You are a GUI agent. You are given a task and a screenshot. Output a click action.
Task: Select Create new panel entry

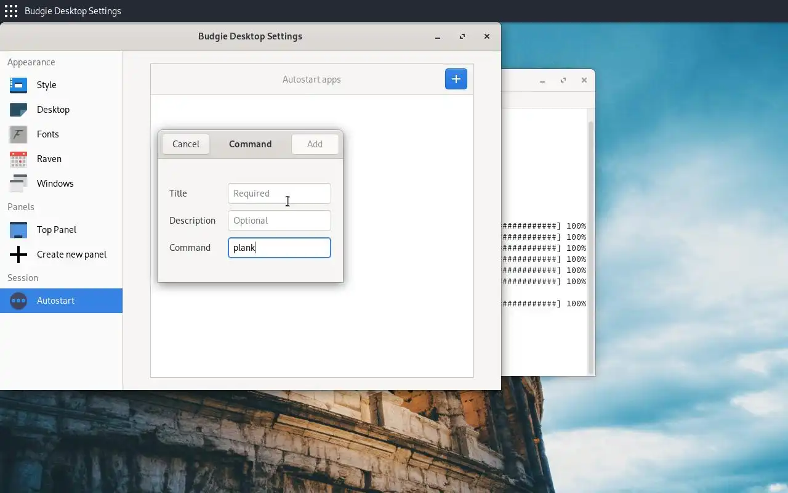click(x=61, y=255)
